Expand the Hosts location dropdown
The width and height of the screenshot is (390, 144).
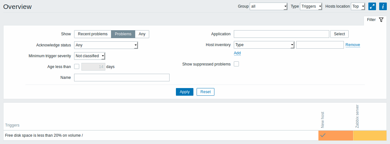tap(358, 6)
